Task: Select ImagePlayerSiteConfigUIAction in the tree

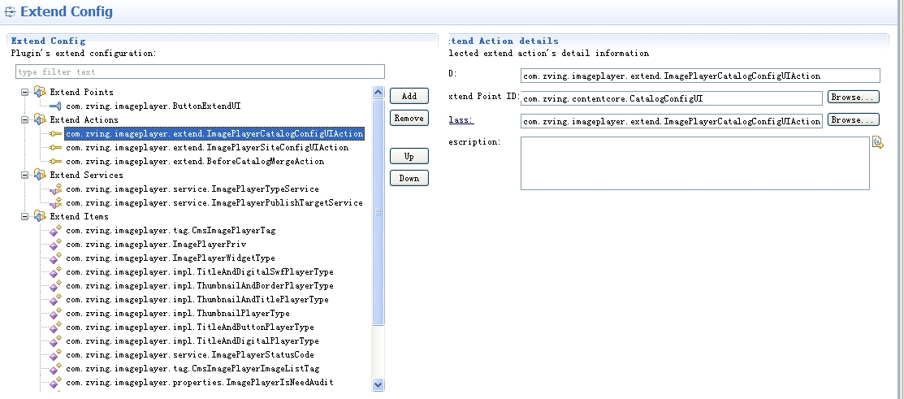Action: click(206, 147)
